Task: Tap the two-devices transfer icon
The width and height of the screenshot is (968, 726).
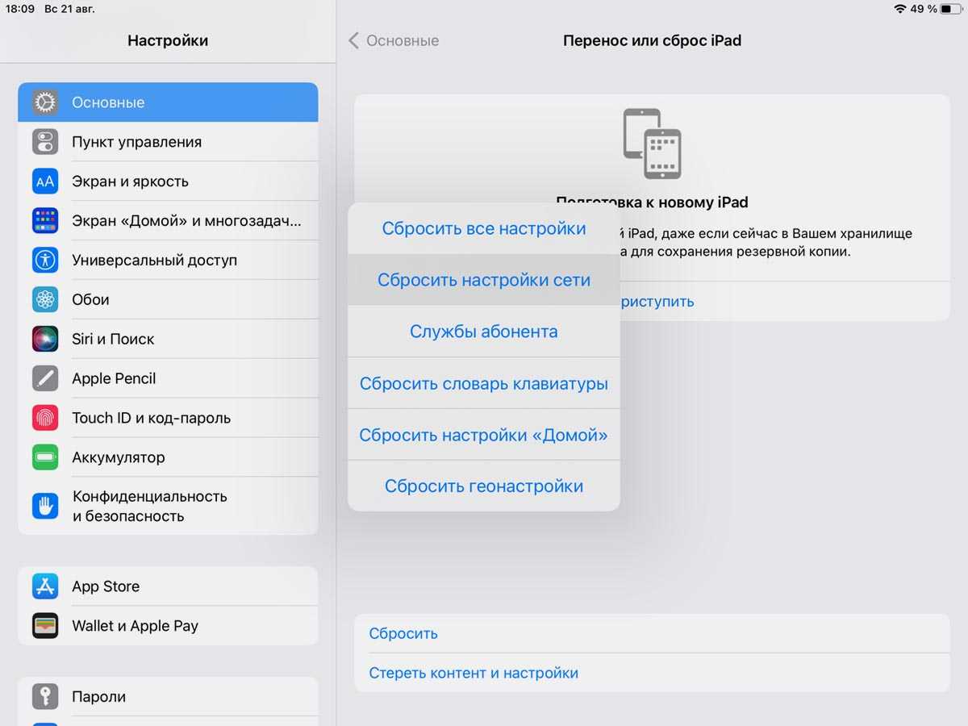Action: pyautogui.click(x=652, y=144)
